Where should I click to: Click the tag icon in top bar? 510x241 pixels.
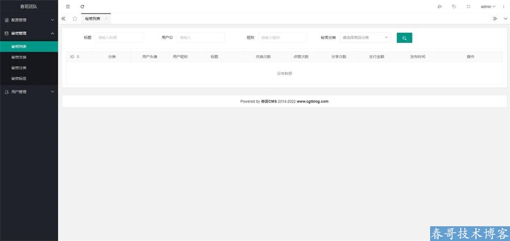coord(454,6)
